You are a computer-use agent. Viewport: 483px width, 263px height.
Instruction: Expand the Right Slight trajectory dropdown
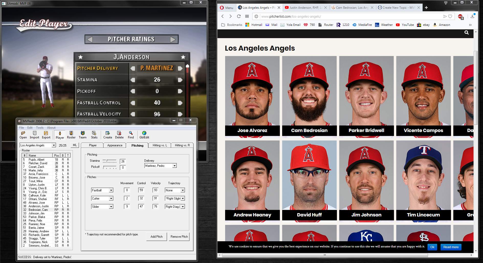click(x=183, y=199)
